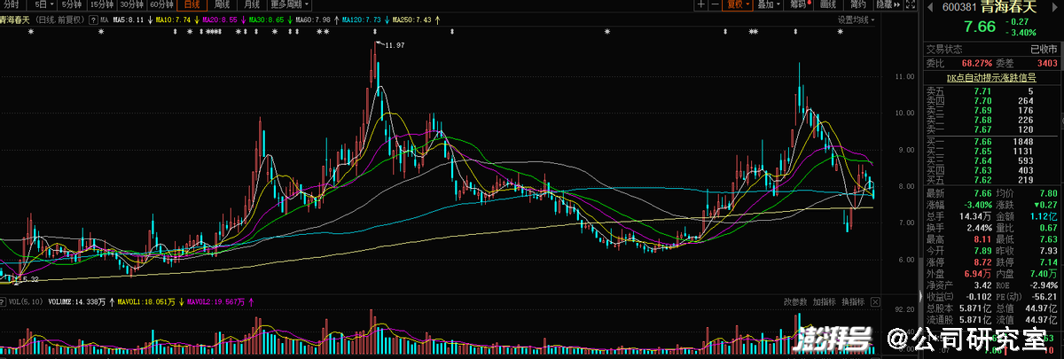Switch to the 周线 weekly tab

click(x=222, y=4)
